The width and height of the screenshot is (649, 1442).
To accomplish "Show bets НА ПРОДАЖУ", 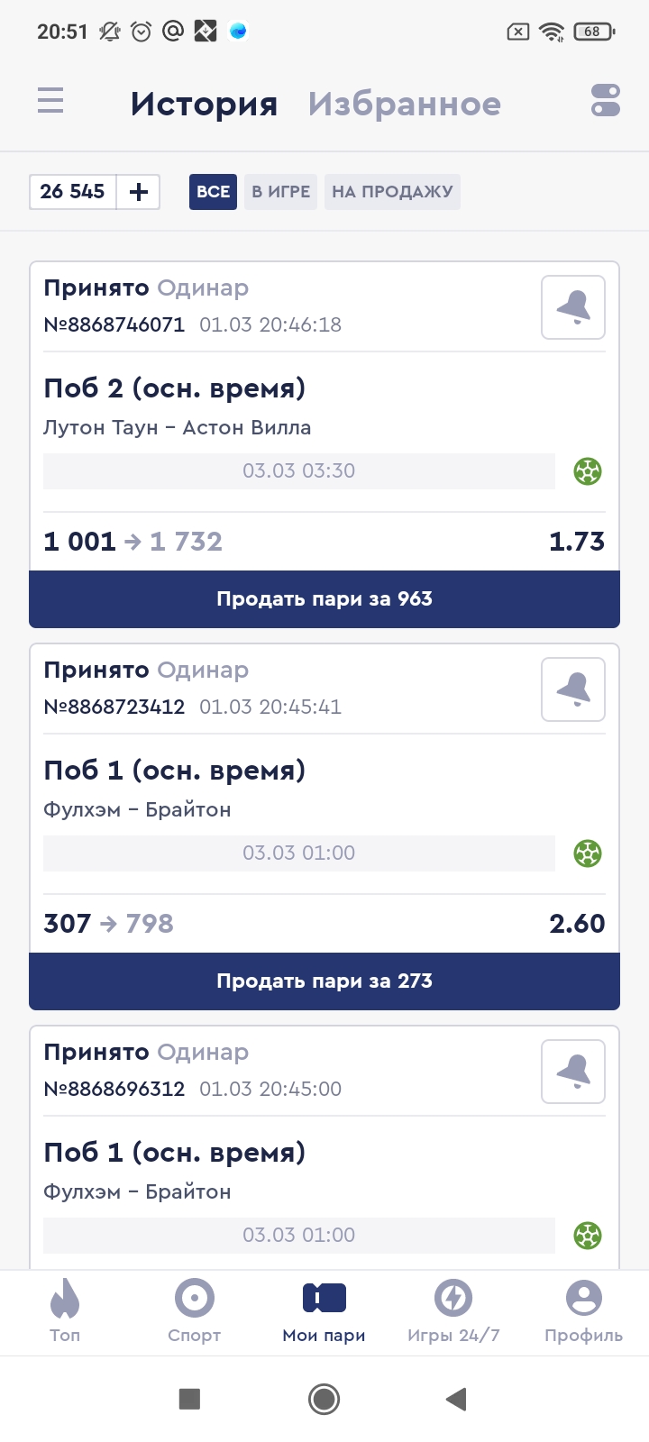I will pyautogui.click(x=392, y=192).
